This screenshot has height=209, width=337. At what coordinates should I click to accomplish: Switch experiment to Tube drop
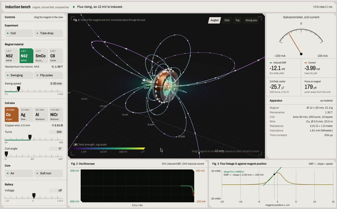pyautogui.click(x=49, y=33)
